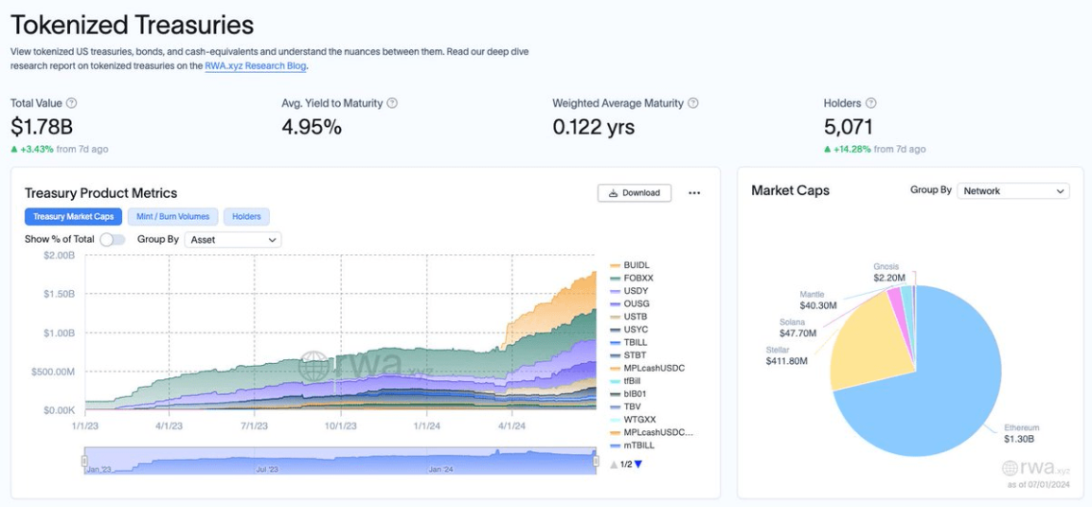Open the three-dot more options menu
Screen dimensions: 1092x507
(x=694, y=193)
